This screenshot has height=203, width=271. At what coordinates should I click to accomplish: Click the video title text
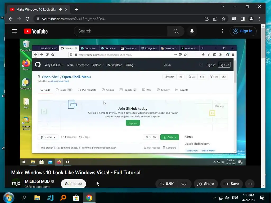pos(76,172)
